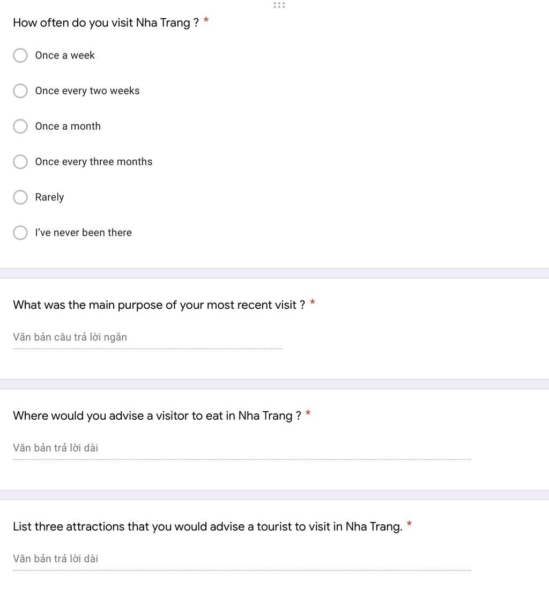Image resolution: width=549 pixels, height=594 pixels.
Task: Click the 'Rarely' option label text
Action: pyautogui.click(x=50, y=197)
